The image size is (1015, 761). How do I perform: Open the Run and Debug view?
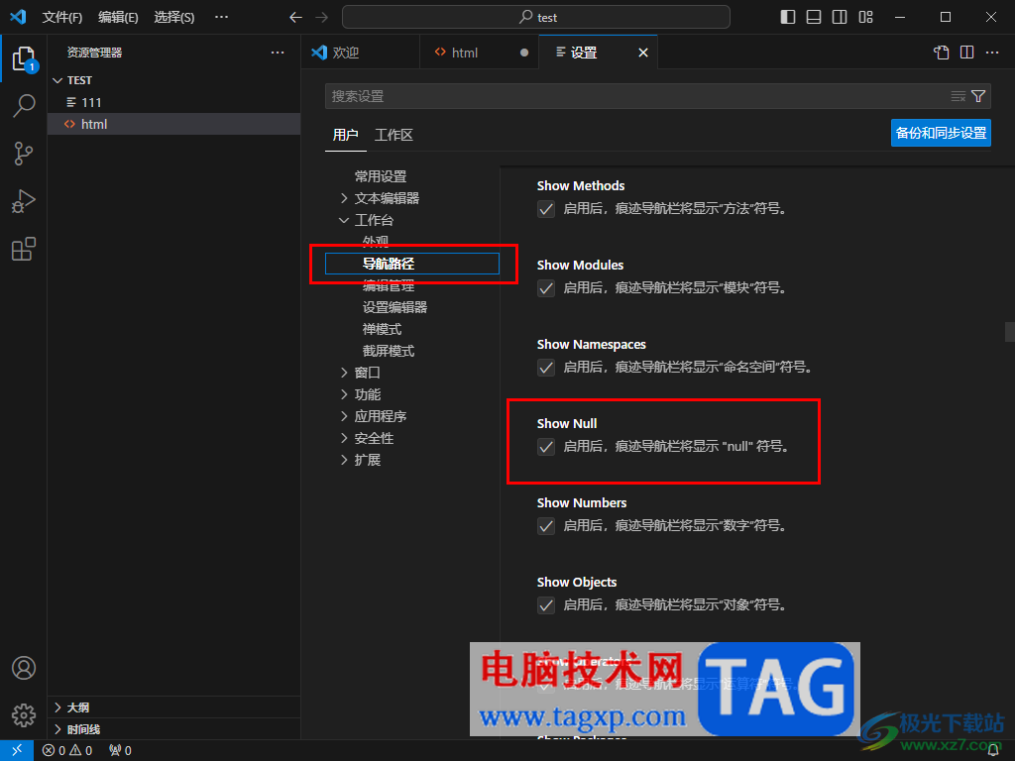coord(24,201)
